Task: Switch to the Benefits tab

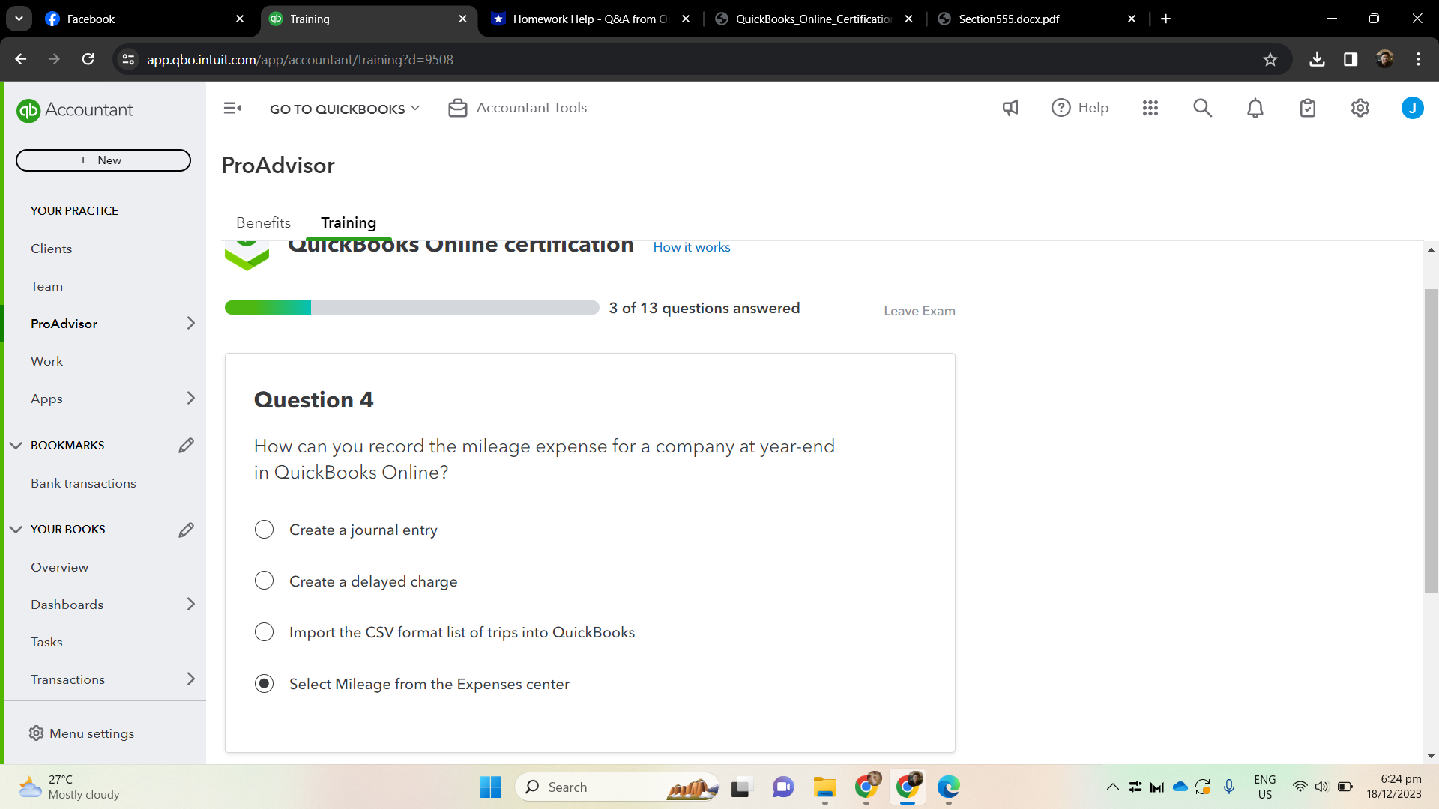Action: 263,222
